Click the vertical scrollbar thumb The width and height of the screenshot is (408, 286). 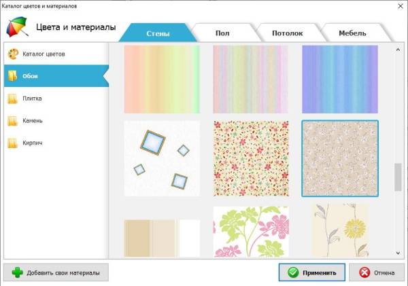click(398, 177)
